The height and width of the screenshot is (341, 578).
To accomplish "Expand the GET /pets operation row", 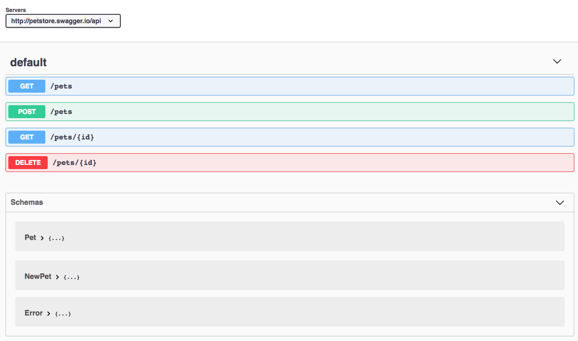I will 290,86.
